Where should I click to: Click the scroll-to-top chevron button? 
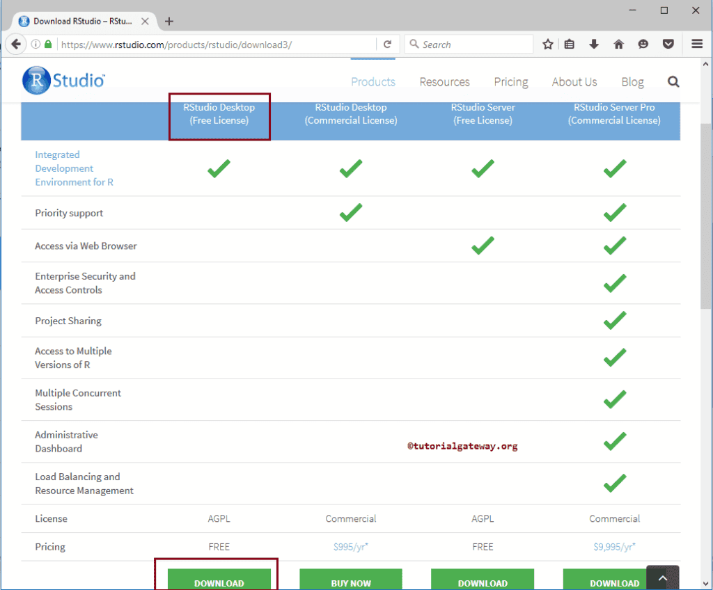[x=662, y=577]
